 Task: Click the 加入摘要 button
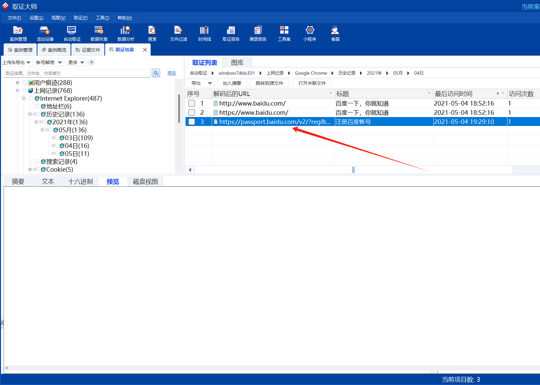232,83
